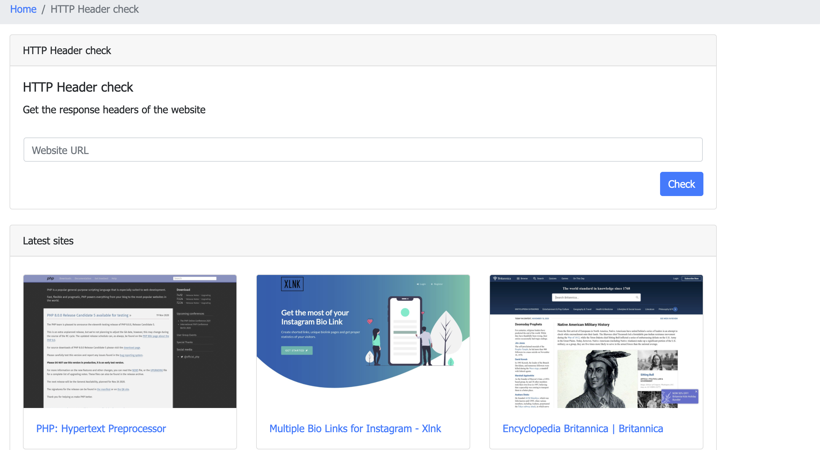Close the Britannica Kids Holiday Bundle popup
Viewport: 820px width, 450px height.
(696, 391)
